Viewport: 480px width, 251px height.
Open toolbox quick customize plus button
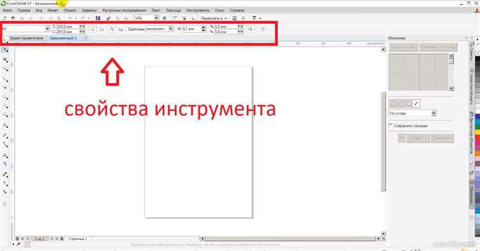coord(5,204)
